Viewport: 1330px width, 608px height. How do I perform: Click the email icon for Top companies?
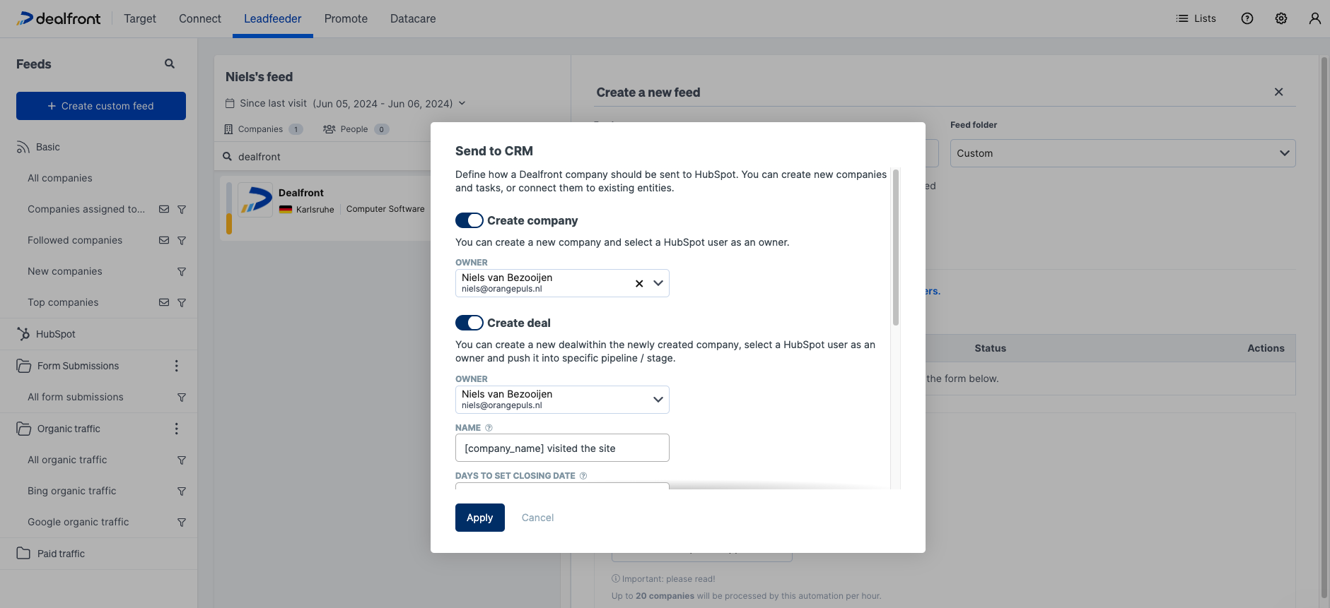164,302
